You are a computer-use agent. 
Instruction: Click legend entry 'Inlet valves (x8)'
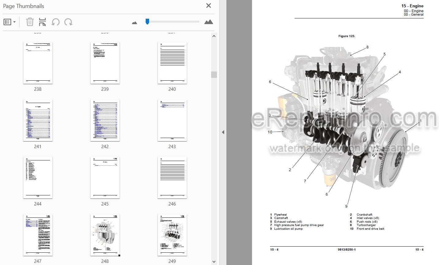[368, 218]
